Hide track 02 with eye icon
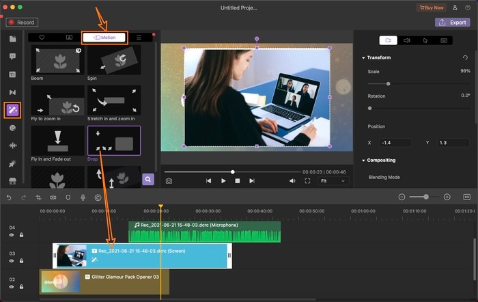 click(12, 287)
